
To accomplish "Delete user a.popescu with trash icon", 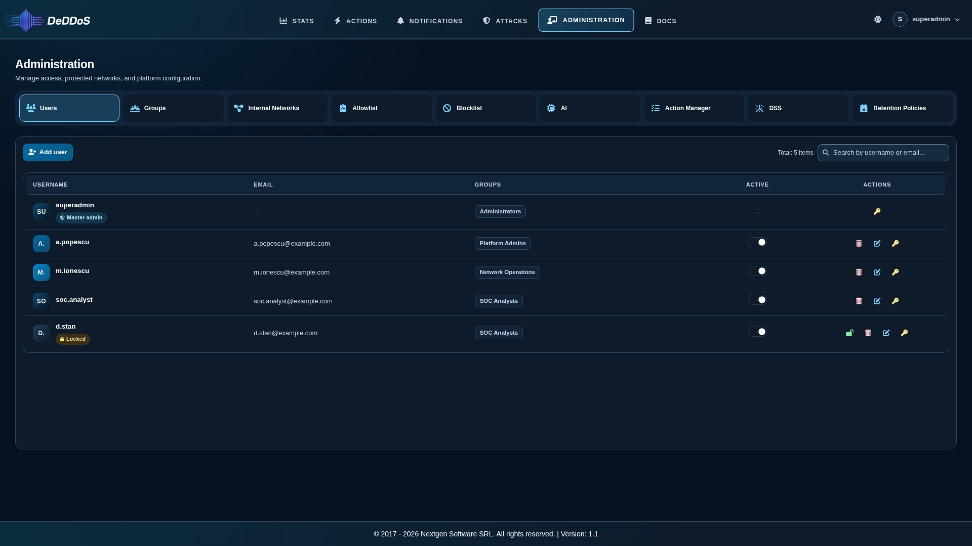I will [x=859, y=244].
